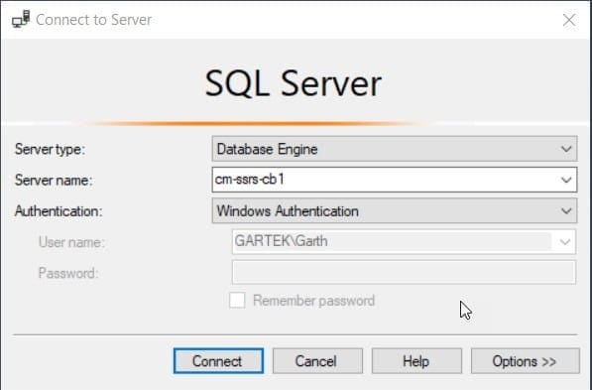This screenshot has width=592, height=390.
Task: Click the Connect to Server title icon
Action: pos(21,19)
